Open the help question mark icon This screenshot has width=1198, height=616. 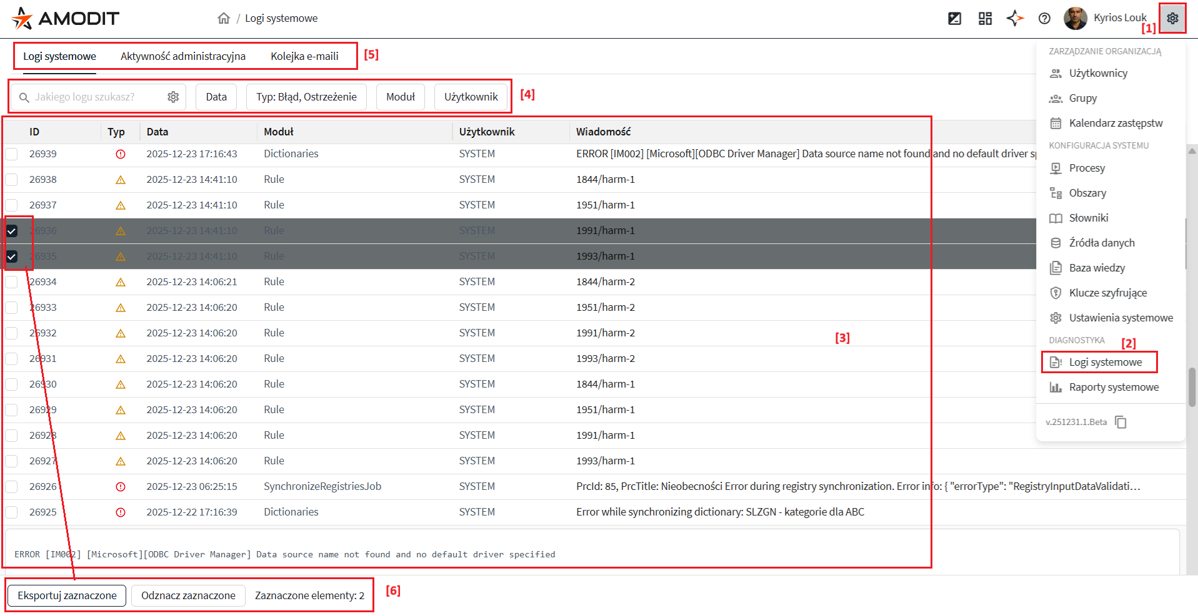click(x=1044, y=18)
